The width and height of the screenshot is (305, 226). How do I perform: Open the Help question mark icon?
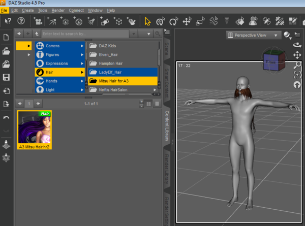click(x=21, y=21)
